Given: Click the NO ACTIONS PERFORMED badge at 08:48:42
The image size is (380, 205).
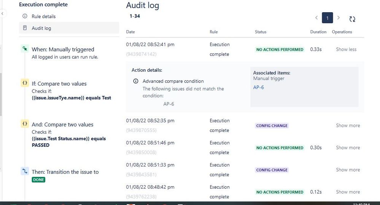Looking at the screenshot, I should coord(280,192).
